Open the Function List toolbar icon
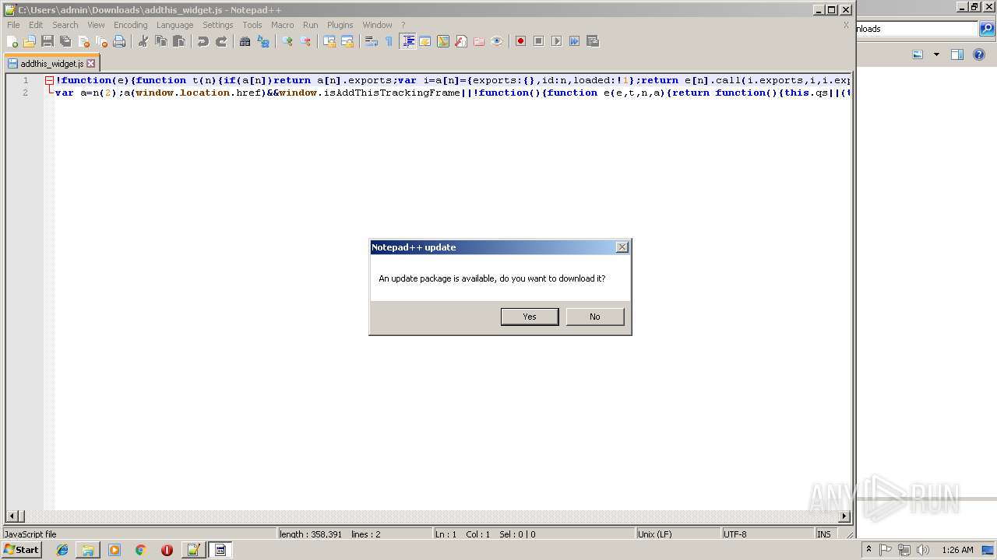Image resolution: width=997 pixels, height=560 pixels. pyautogui.click(x=461, y=41)
